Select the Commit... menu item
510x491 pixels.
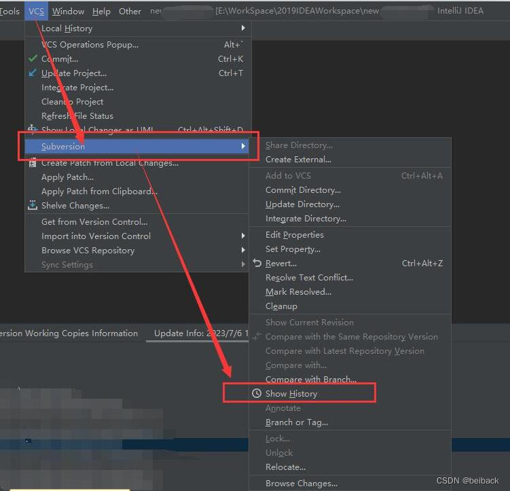(x=136, y=58)
